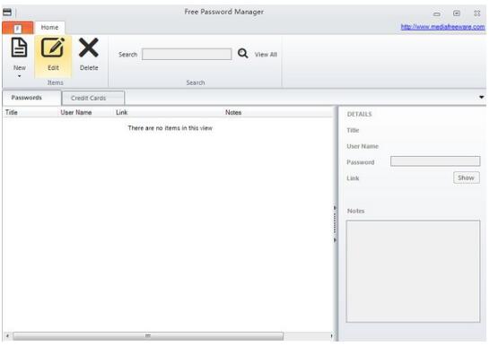Click the horizontal scrollbar thumb
Image resolution: width=490 pixels, height=346 pixels.
click(x=148, y=336)
